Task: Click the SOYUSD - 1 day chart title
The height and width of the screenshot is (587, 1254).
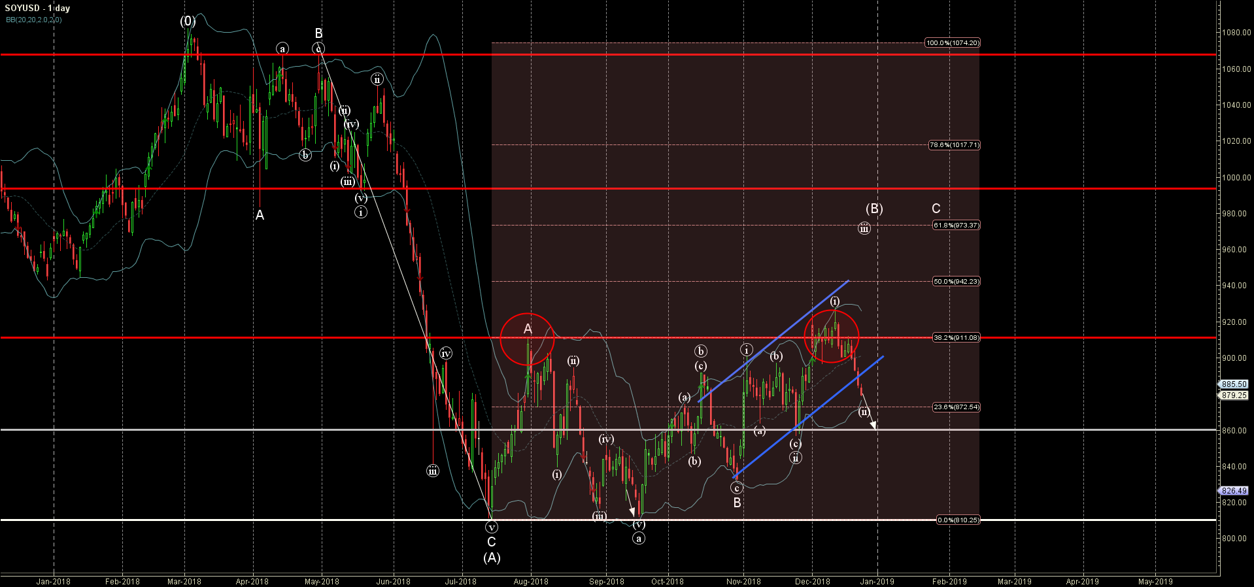Action: pyautogui.click(x=37, y=8)
